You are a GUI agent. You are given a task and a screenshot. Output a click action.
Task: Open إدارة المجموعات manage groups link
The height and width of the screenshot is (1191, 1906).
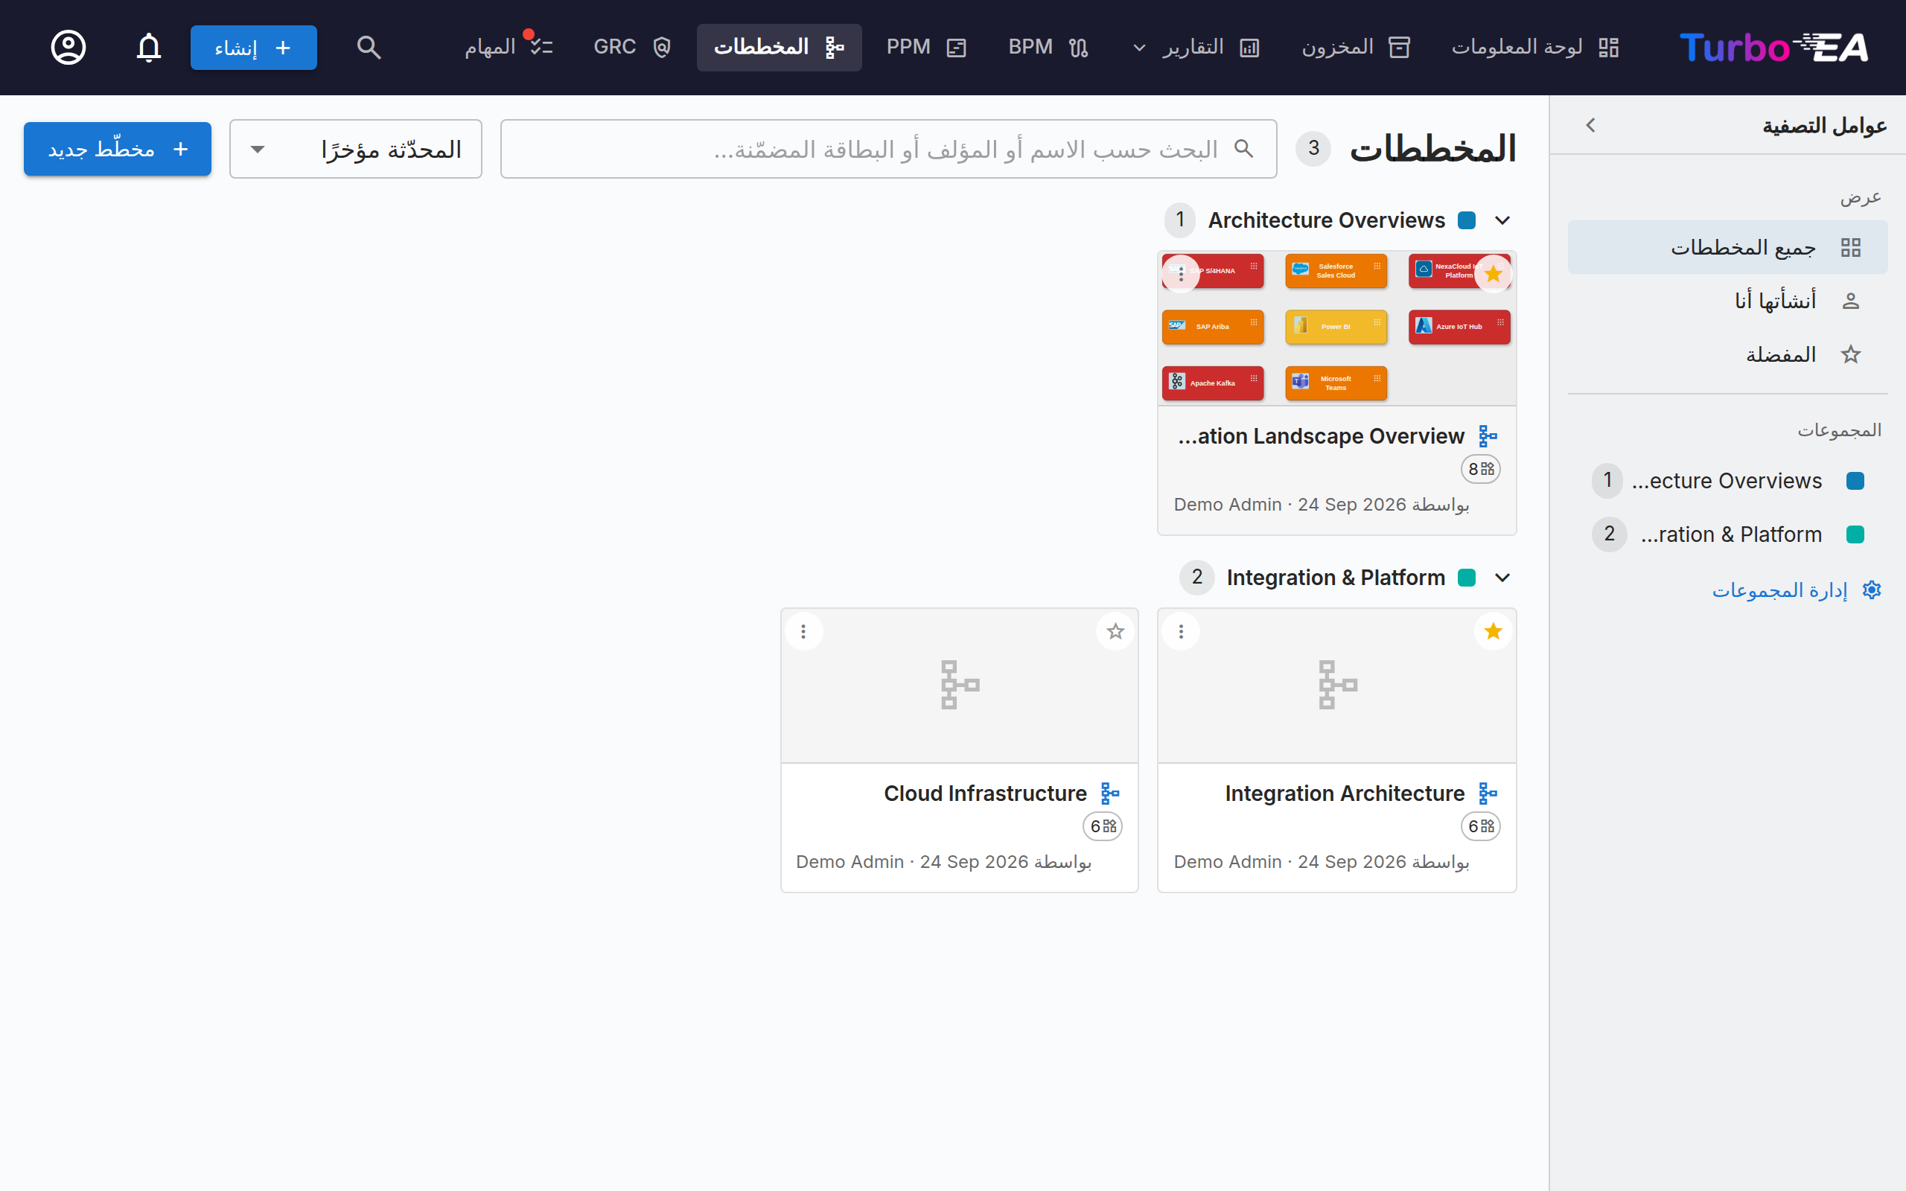pos(1797,590)
